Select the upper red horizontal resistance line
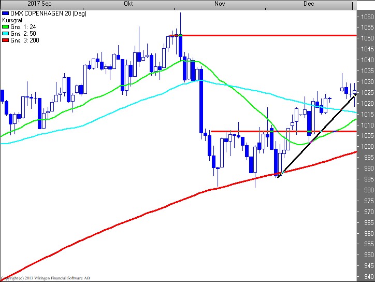Image resolution: width=375 pixels, height=282 pixels. pyautogui.click(x=269, y=36)
